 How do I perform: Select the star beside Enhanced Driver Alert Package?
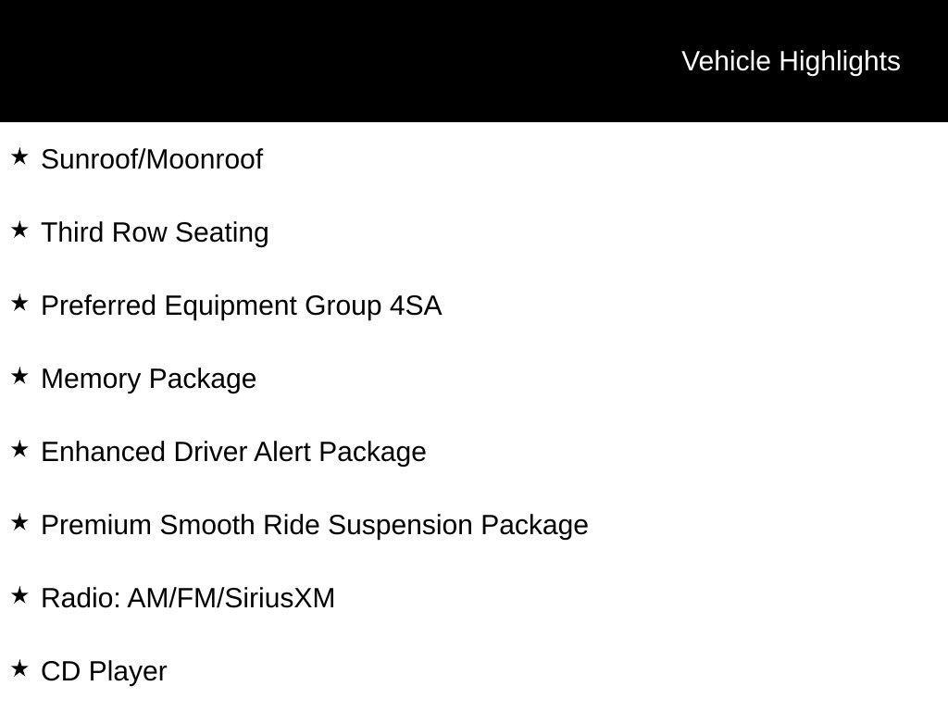(x=19, y=449)
